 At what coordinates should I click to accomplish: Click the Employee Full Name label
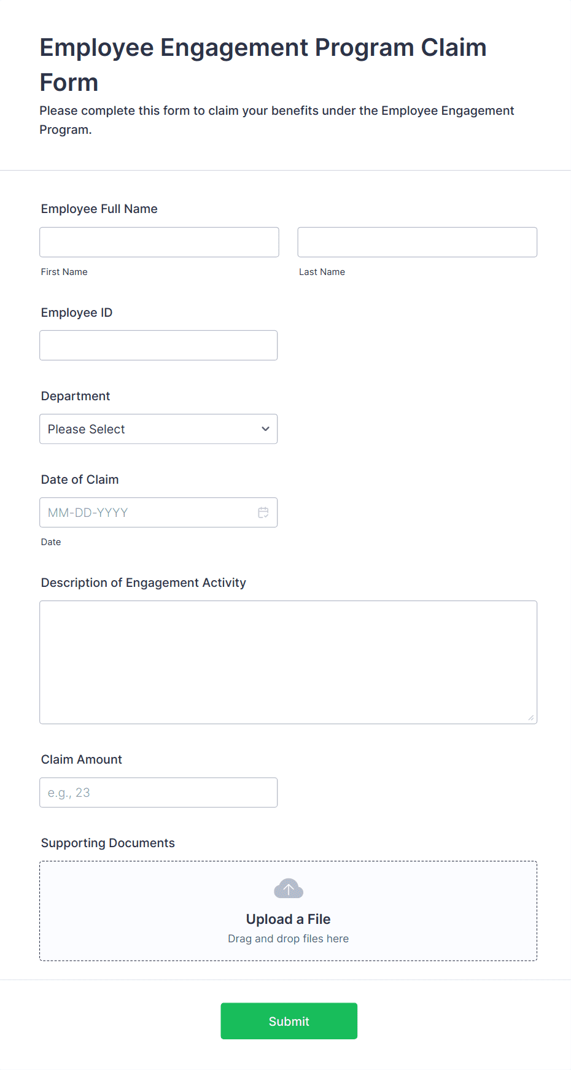[99, 209]
